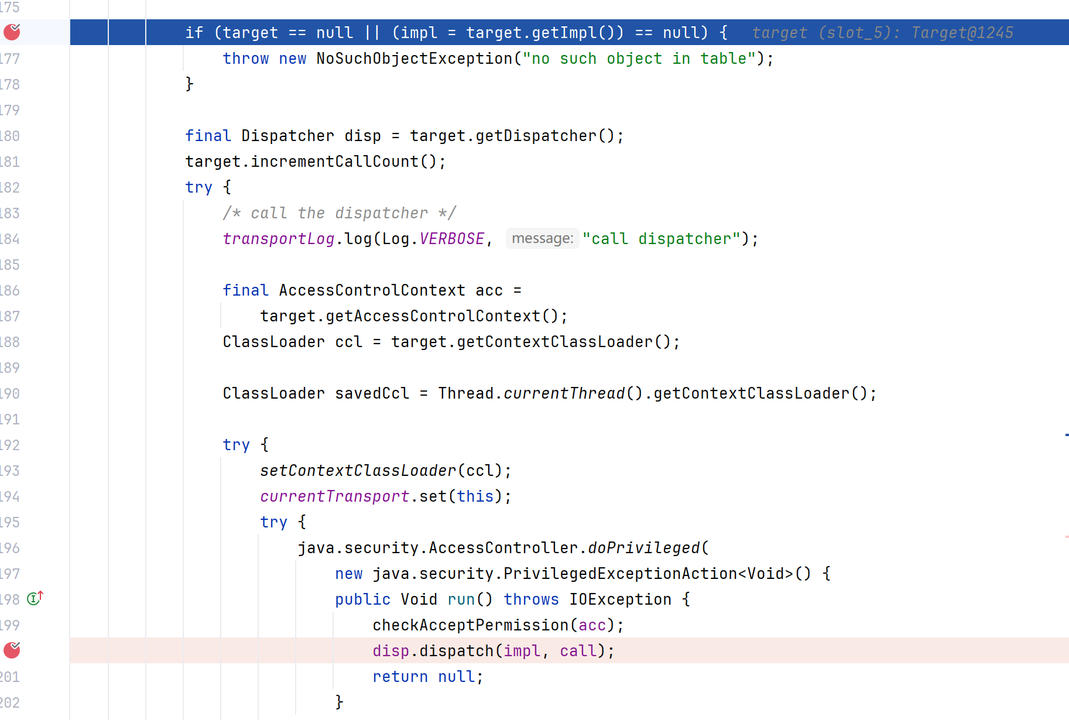Click line number 180 in the gutter
Viewport: 1069px width, 720px height.
click(x=11, y=136)
